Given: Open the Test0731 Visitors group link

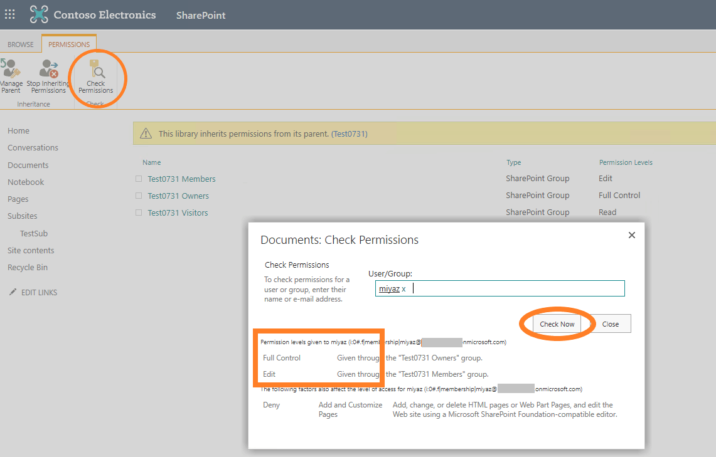Looking at the screenshot, I should tap(178, 213).
